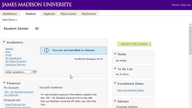This screenshot has width=192, height=108.
Task: Collapse the To Do List triangle
Action: pyautogui.click(x=115, y=69)
